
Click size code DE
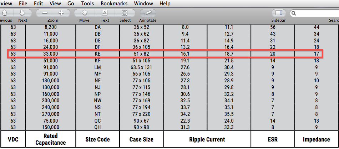click(x=98, y=41)
